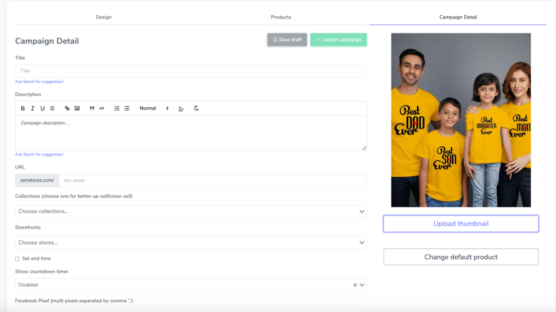Expand the Show countdown timer dropdown

[x=362, y=285]
